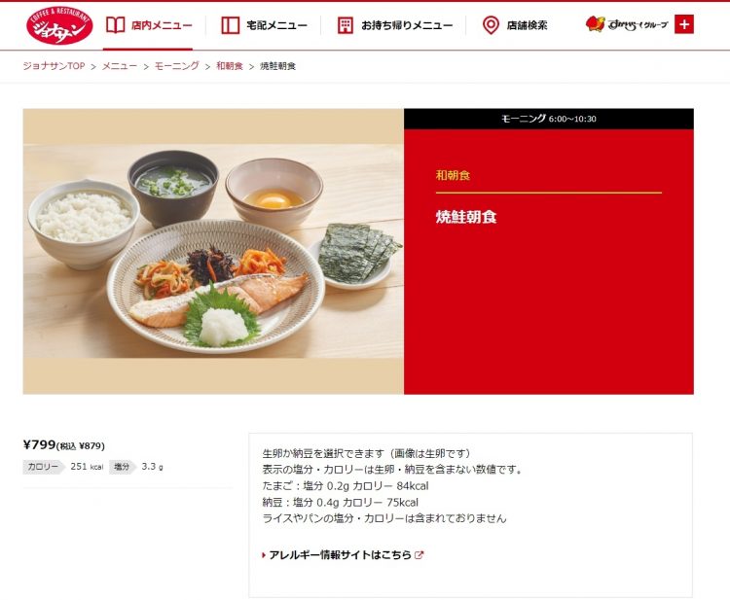This screenshot has width=730, height=600.
Task: Open the お持ち帰りメニュー tab
Action: click(x=395, y=25)
